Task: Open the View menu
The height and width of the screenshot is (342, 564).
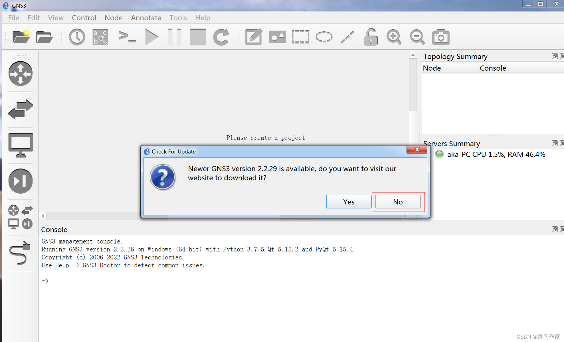Action: pyautogui.click(x=56, y=18)
